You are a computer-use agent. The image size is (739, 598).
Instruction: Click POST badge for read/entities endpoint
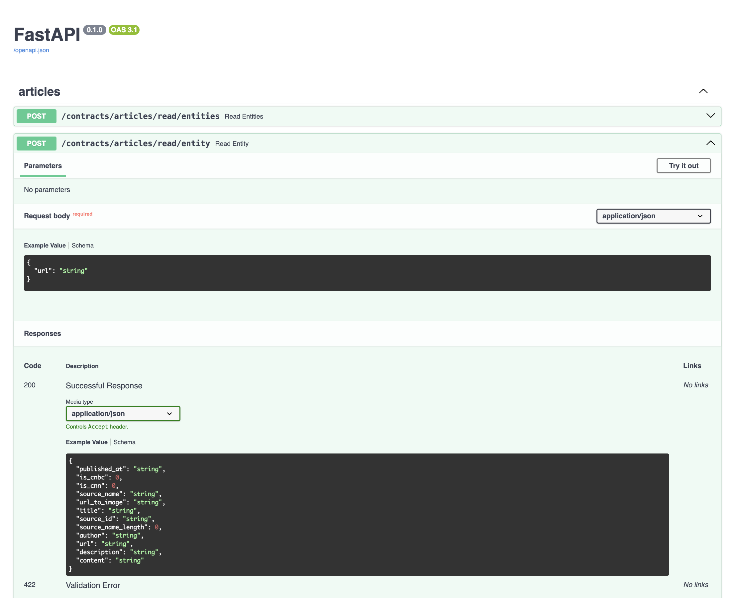point(37,116)
